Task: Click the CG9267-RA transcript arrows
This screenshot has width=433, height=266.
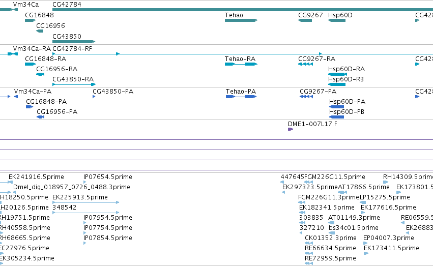Action: pyautogui.click(x=305, y=64)
